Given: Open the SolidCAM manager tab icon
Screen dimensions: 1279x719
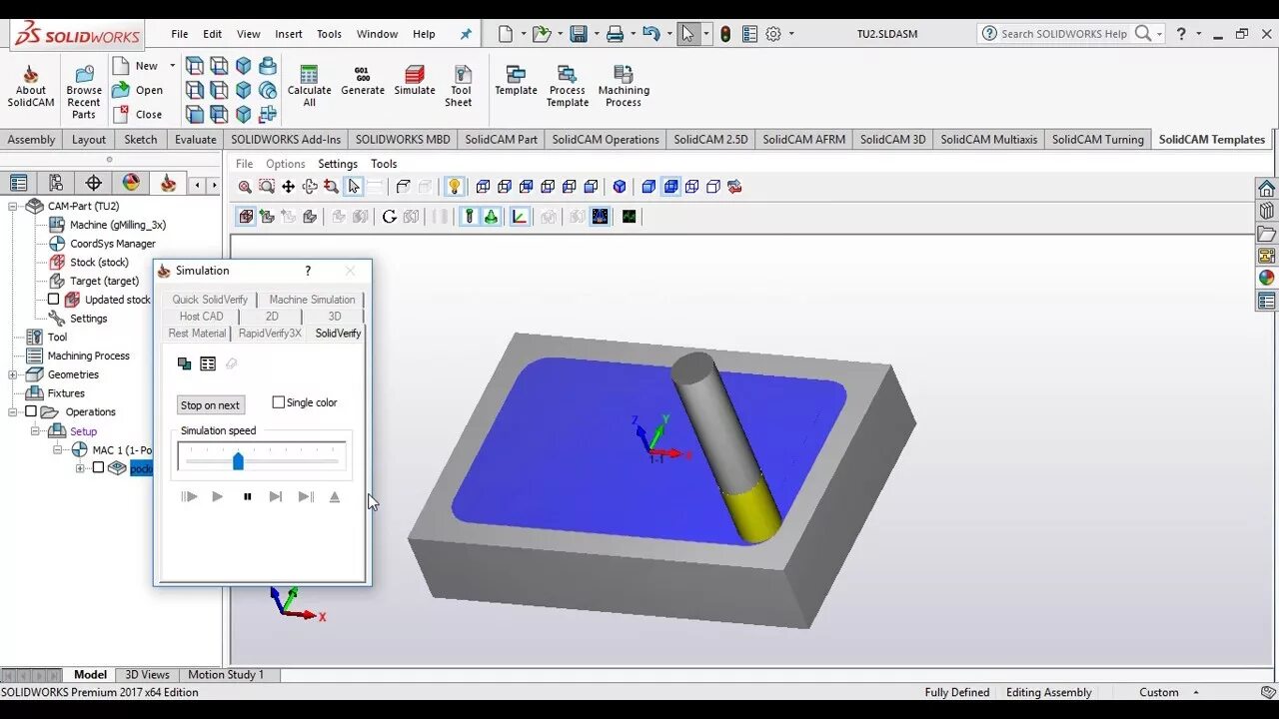Looking at the screenshot, I should 168,183.
